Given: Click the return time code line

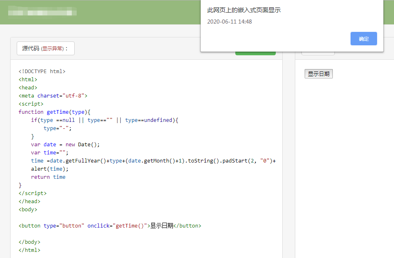Looking at the screenshot, I should point(48,177).
